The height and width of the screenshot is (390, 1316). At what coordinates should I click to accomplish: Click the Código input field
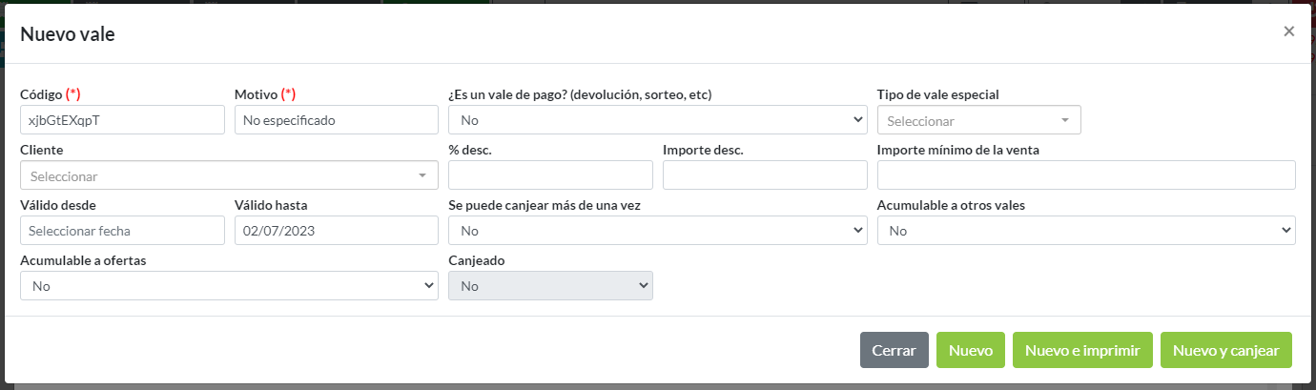122,120
